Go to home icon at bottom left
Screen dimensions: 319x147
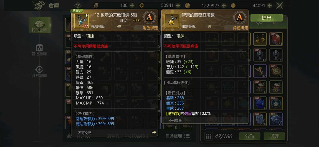[69, 136]
